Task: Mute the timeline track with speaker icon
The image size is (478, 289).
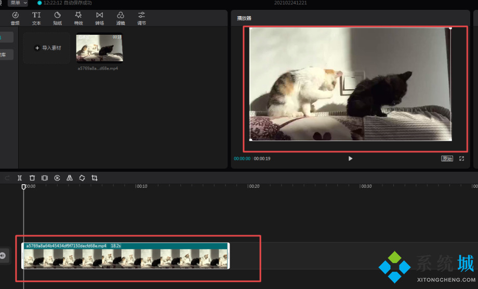Action: click(x=3, y=255)
